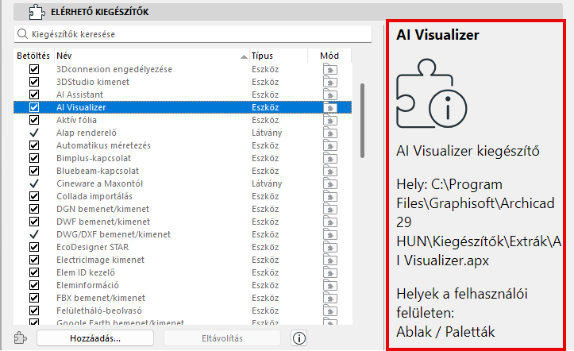The image size is (574, 351).
Task: Click the add-on list vertical scrollbar thumb
Action: pyautogui.click(x=362, y=121)
